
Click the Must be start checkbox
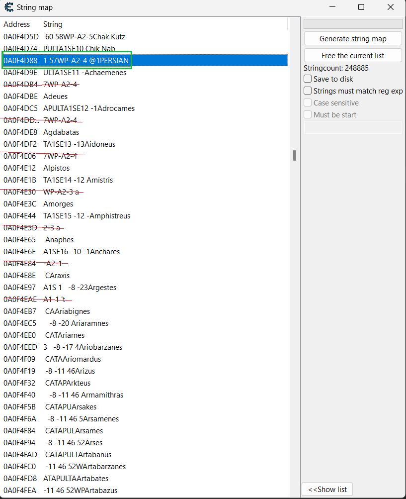(x=308, y=114)
